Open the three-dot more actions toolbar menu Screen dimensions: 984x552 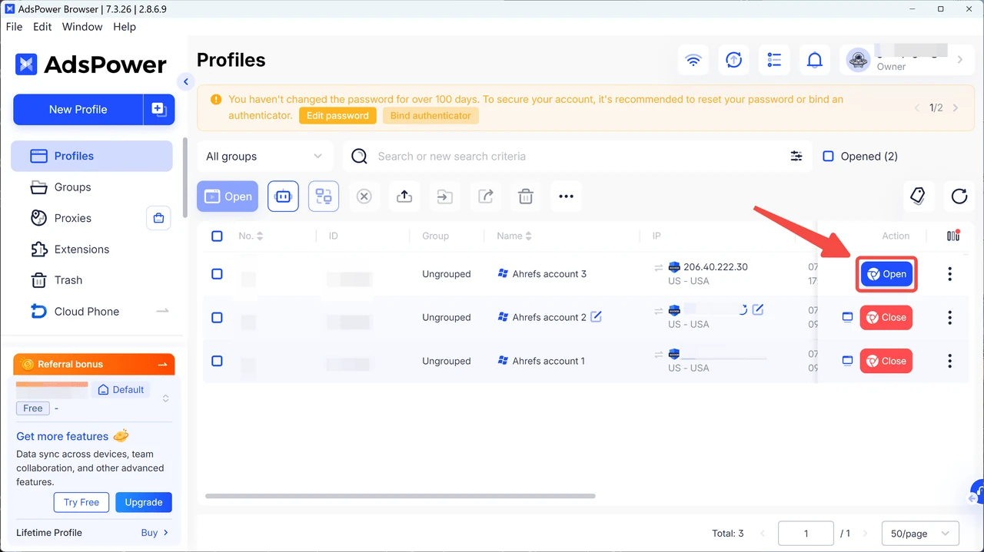pyautogui.click(x=566, y=197)
